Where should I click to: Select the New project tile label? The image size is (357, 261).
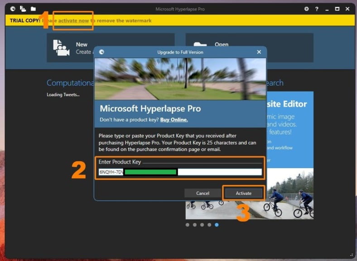point(82,44)
